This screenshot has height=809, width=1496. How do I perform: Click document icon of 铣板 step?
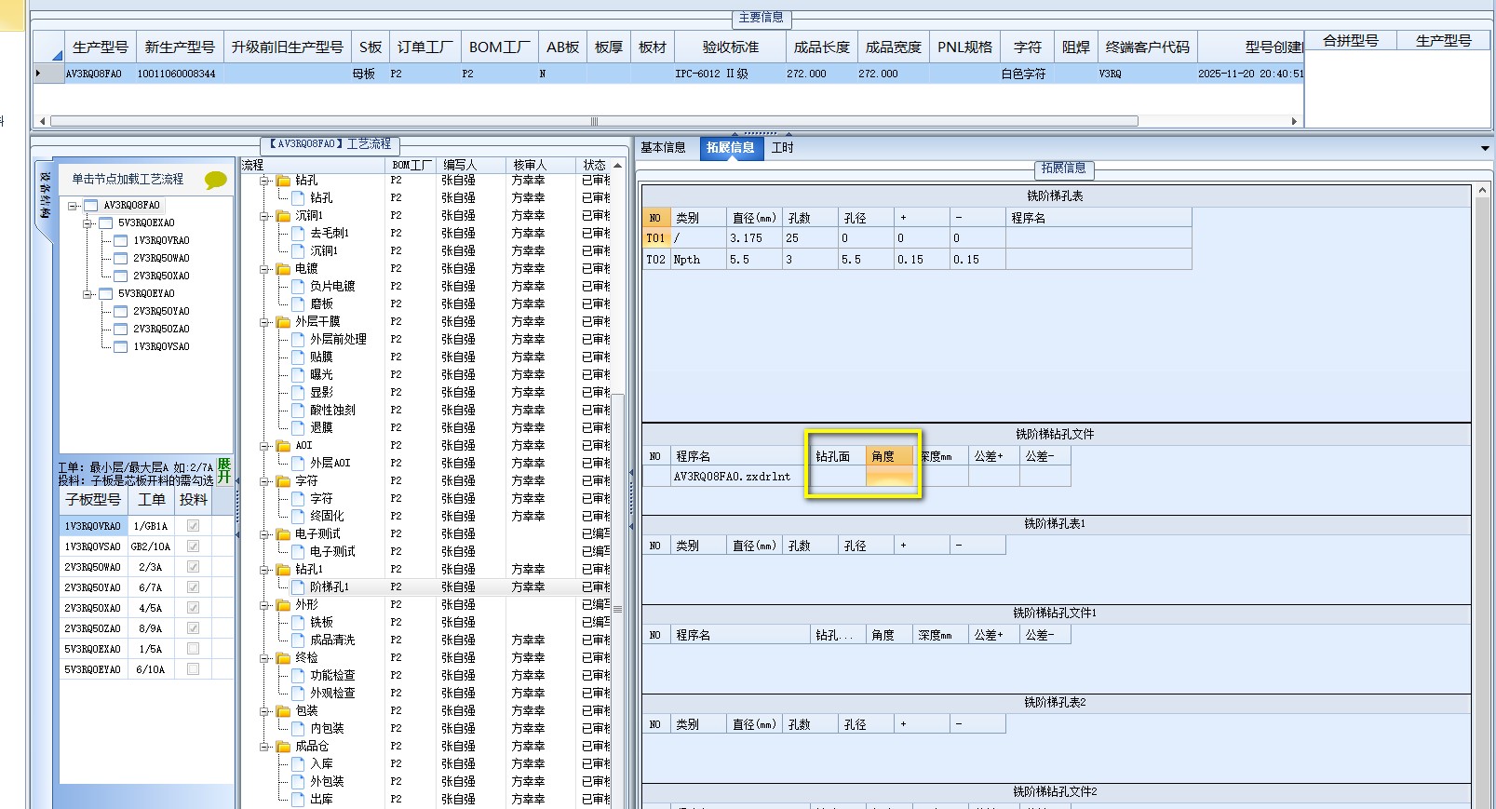pyautogui.click(x=298, y=623)
